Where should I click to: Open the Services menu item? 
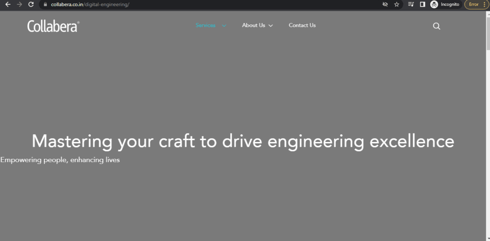point(205,25)
